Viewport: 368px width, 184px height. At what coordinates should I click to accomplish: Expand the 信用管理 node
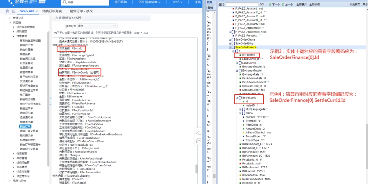tap(14, 153)
